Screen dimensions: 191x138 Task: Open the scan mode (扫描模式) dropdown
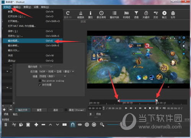(46, 67)
